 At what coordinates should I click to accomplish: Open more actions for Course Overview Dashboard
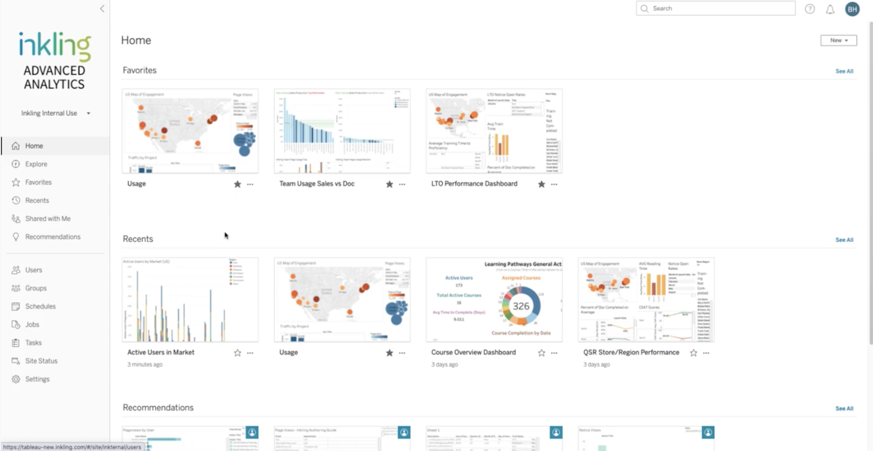pos(554,353)
